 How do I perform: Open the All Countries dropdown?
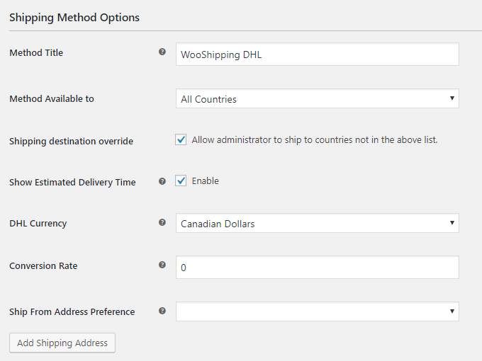pyautogui.click(x=317, y=99)
